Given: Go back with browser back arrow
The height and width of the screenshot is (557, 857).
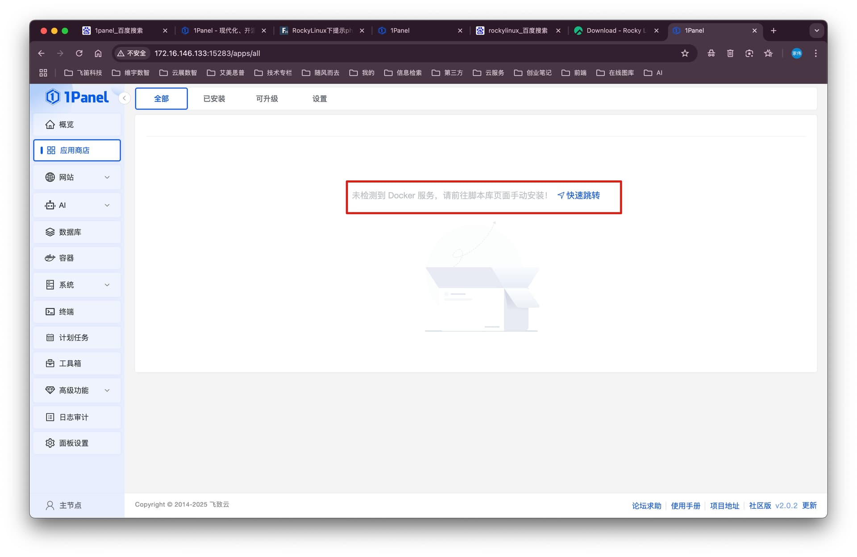Looking at the screenshot, I should [42, 53].
